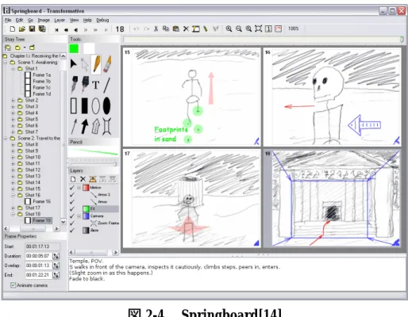Viewport: 408px width, 317px height.
Task: Toggle visibility check of Arrow 2 layer
Action: pyautogui.click(x=71, y=195)
